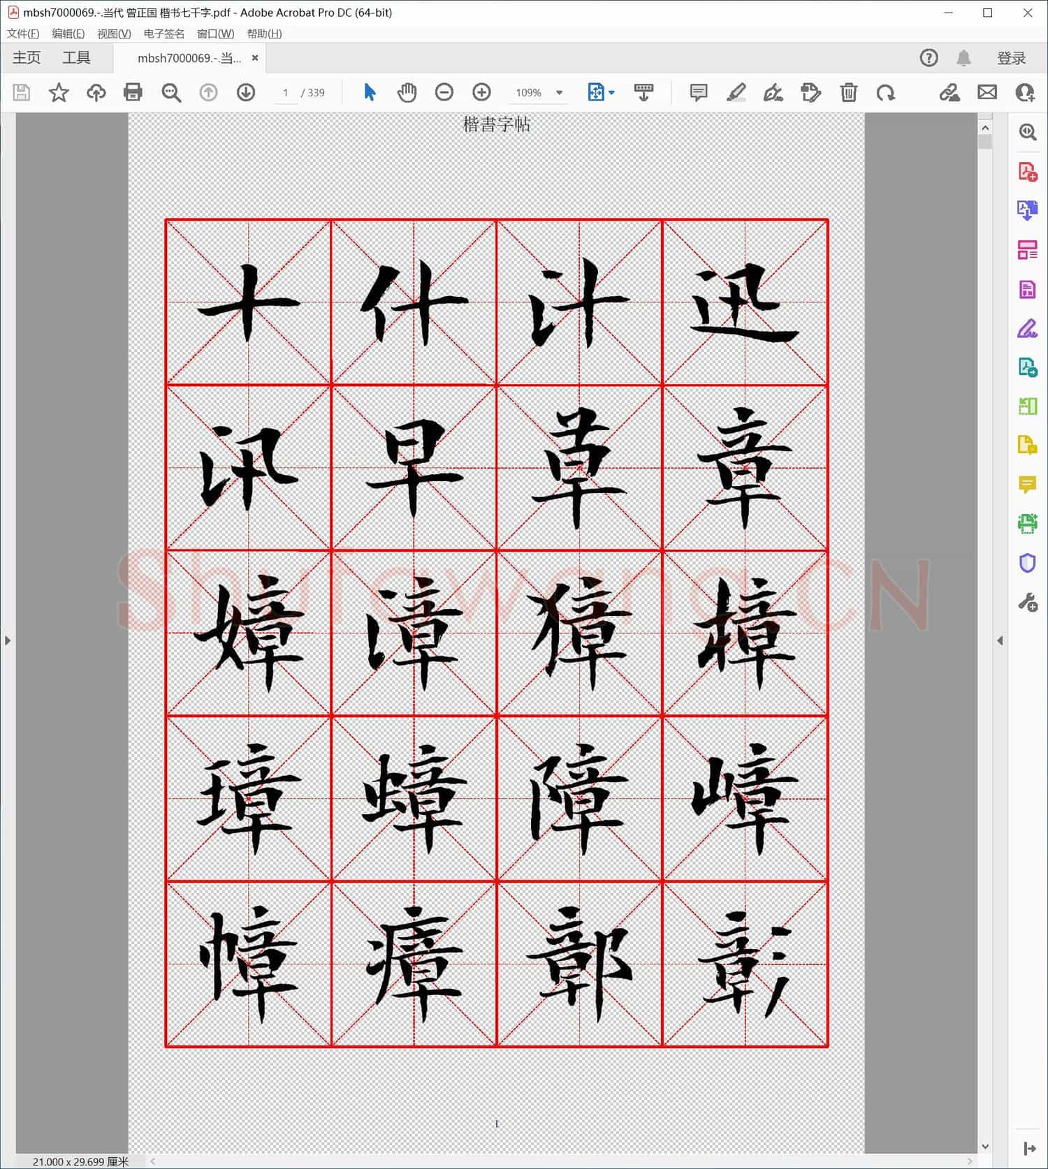Click the stamp tool icon
Viewport: 1048px width, 1169px height.
[810, 92]
